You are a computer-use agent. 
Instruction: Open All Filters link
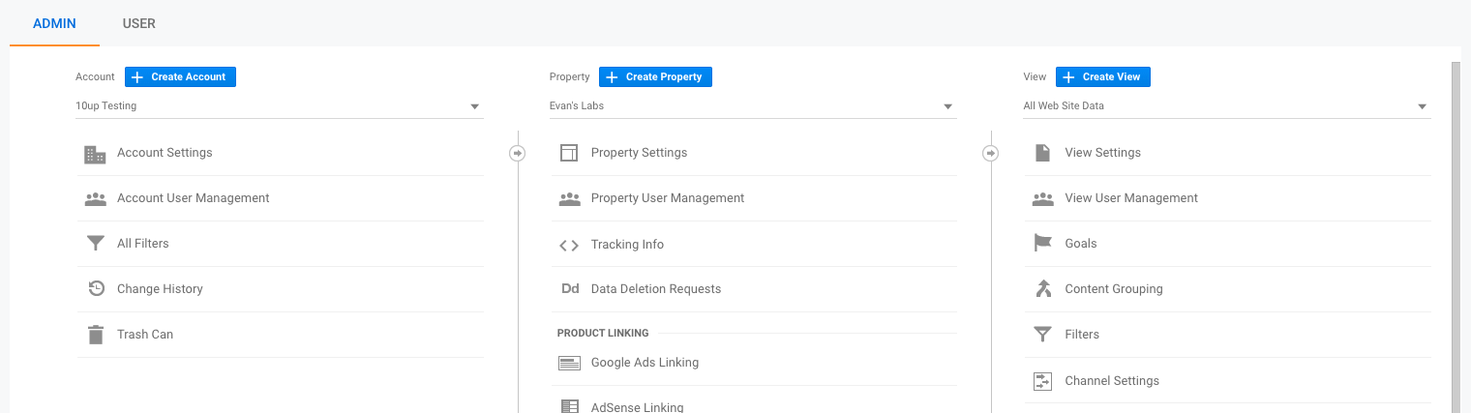tap(143, 244)
